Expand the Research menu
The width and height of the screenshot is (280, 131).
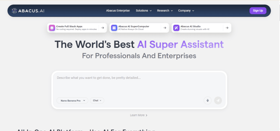point(165,11)
